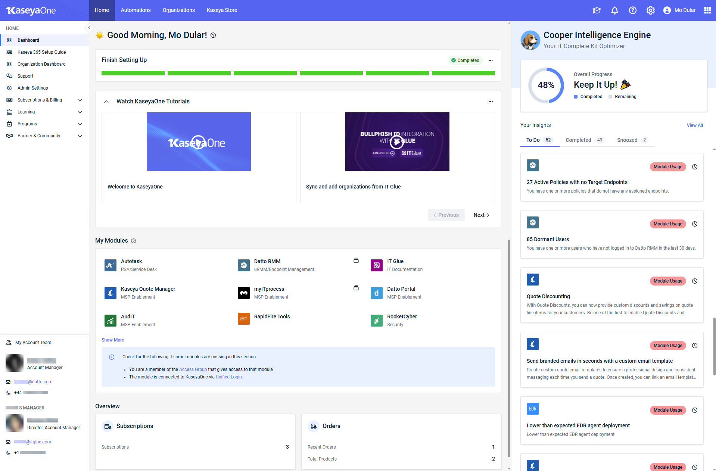The height and width of the screenshot is (471, 716).
Task: Expand the Partner & Community menu
Action: (80, 136)
